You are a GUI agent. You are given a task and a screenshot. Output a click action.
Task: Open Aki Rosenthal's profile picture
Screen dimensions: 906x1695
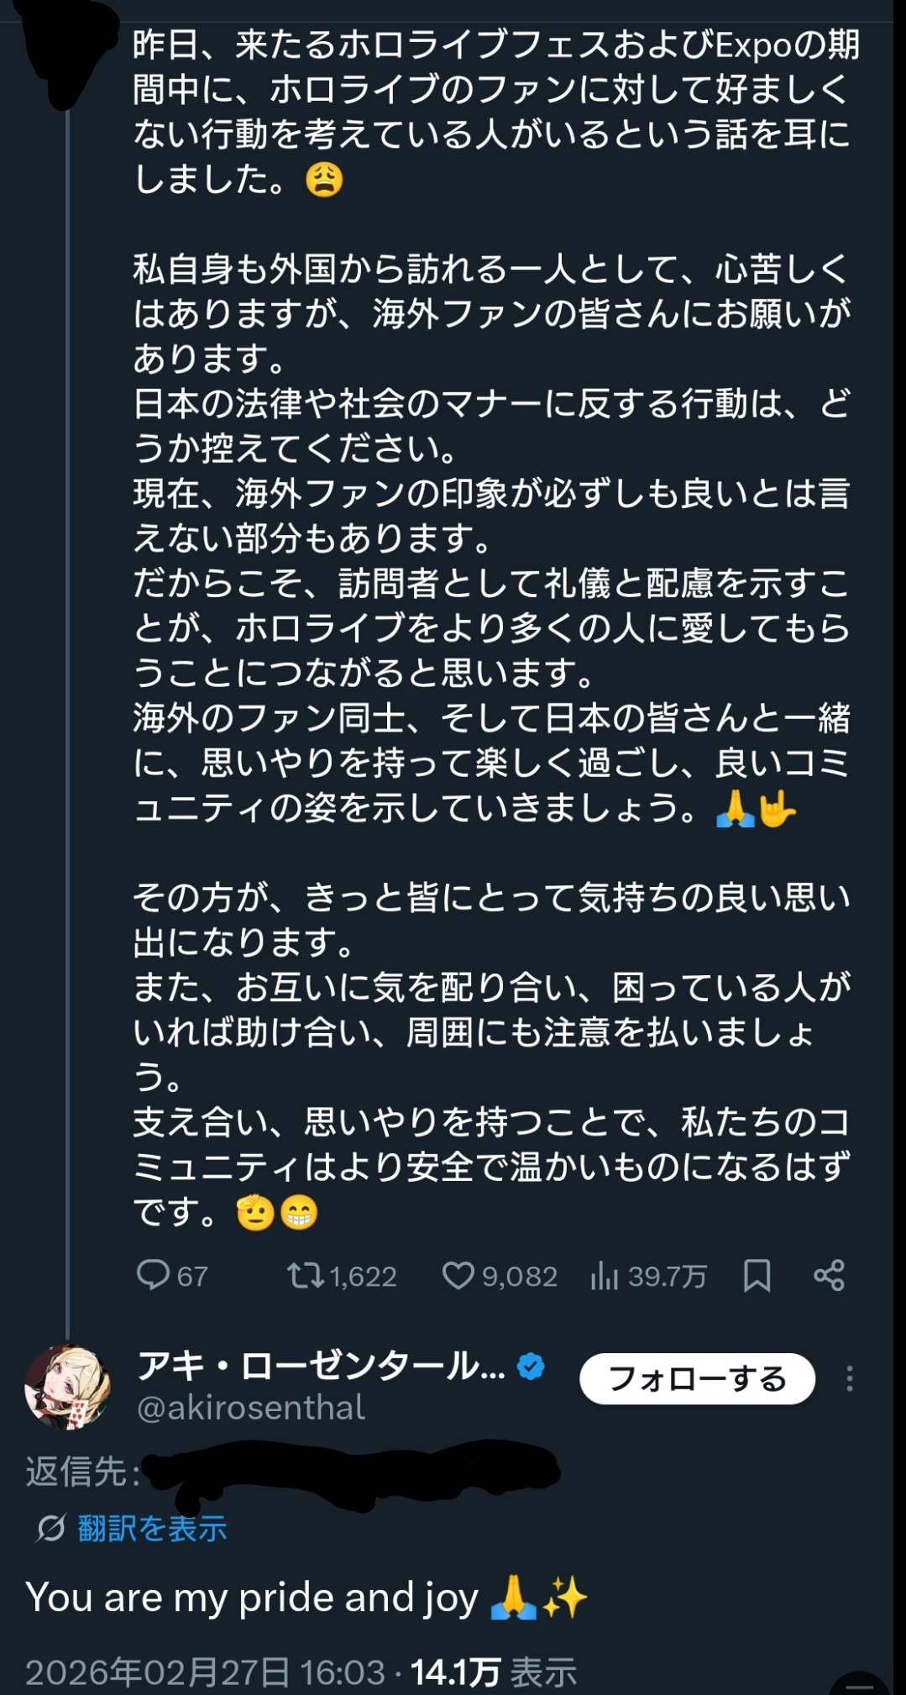coord(67,1387)
